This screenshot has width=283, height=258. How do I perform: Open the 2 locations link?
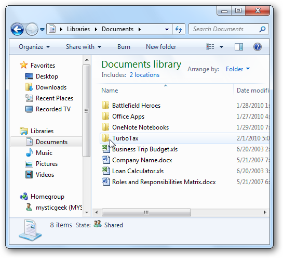[x=144, y=75]
